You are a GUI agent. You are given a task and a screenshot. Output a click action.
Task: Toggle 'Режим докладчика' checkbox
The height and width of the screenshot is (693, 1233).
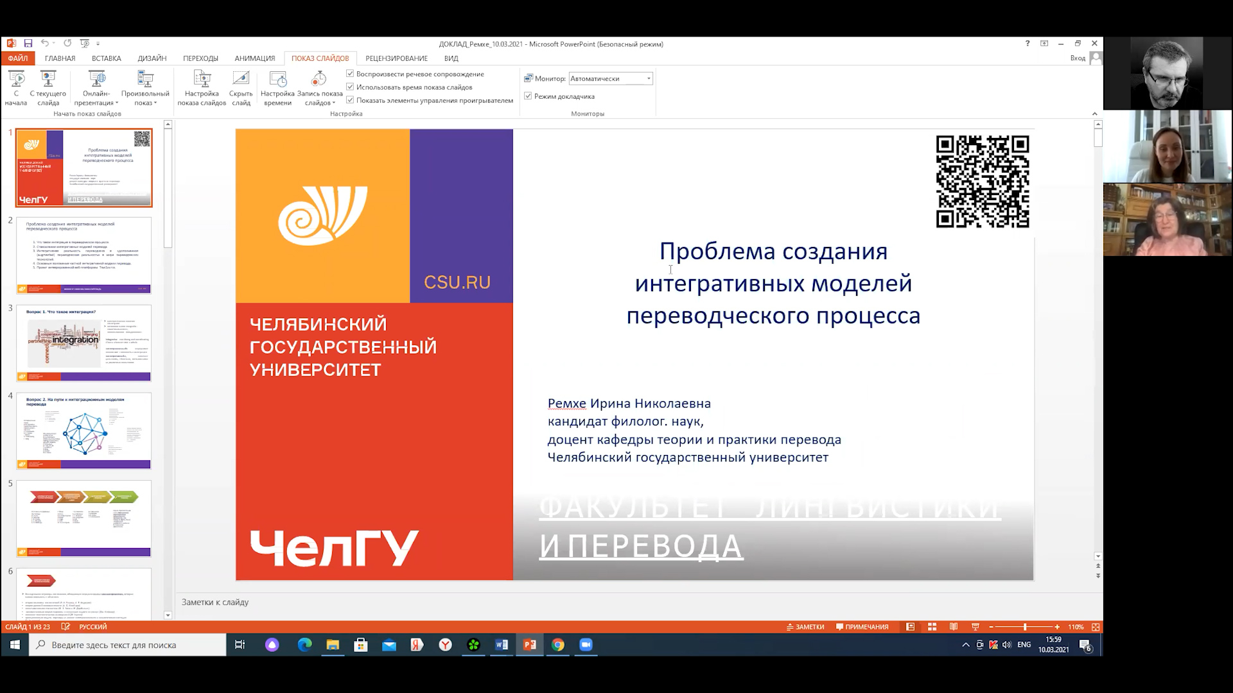pos(528,96)
